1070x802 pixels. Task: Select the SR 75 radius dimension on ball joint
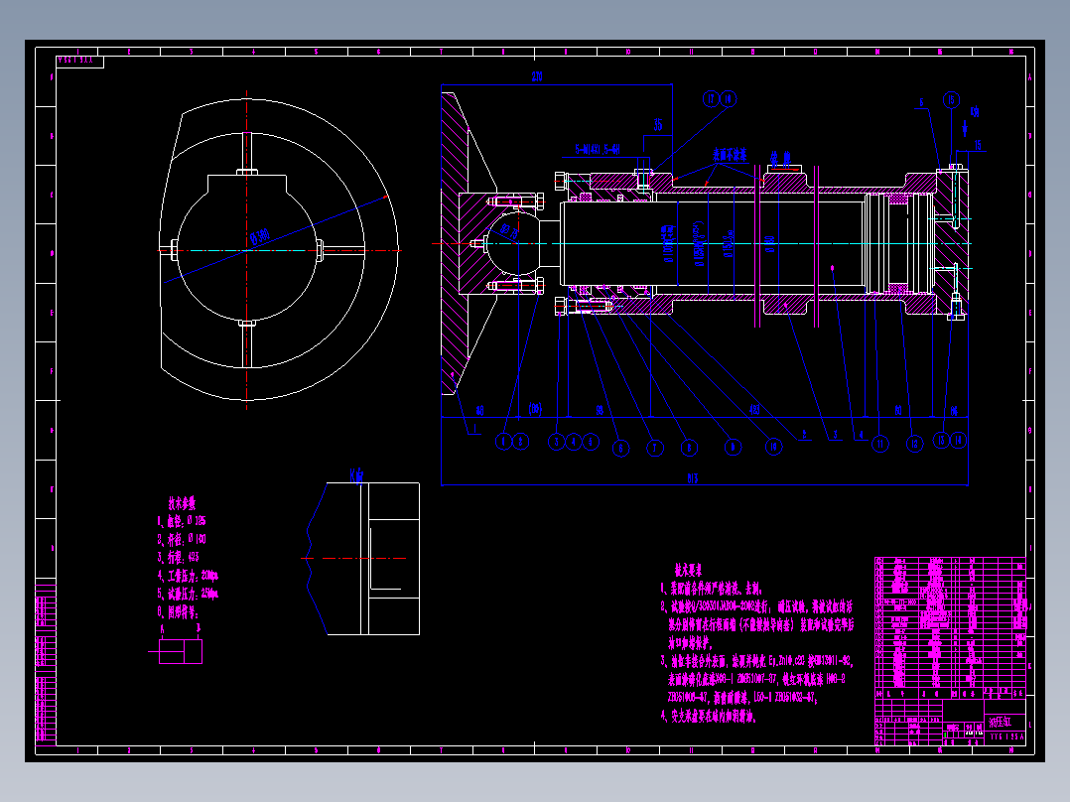tap(509, 232)
